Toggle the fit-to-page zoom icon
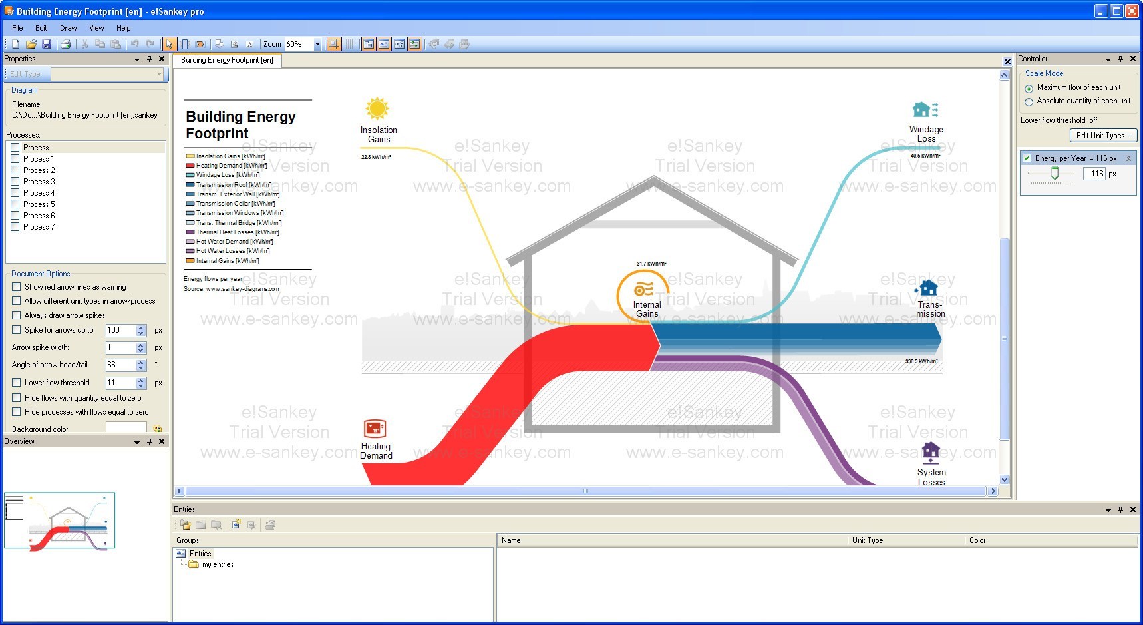This screenshot has width=1143, height=625. [x=334, y=44]
